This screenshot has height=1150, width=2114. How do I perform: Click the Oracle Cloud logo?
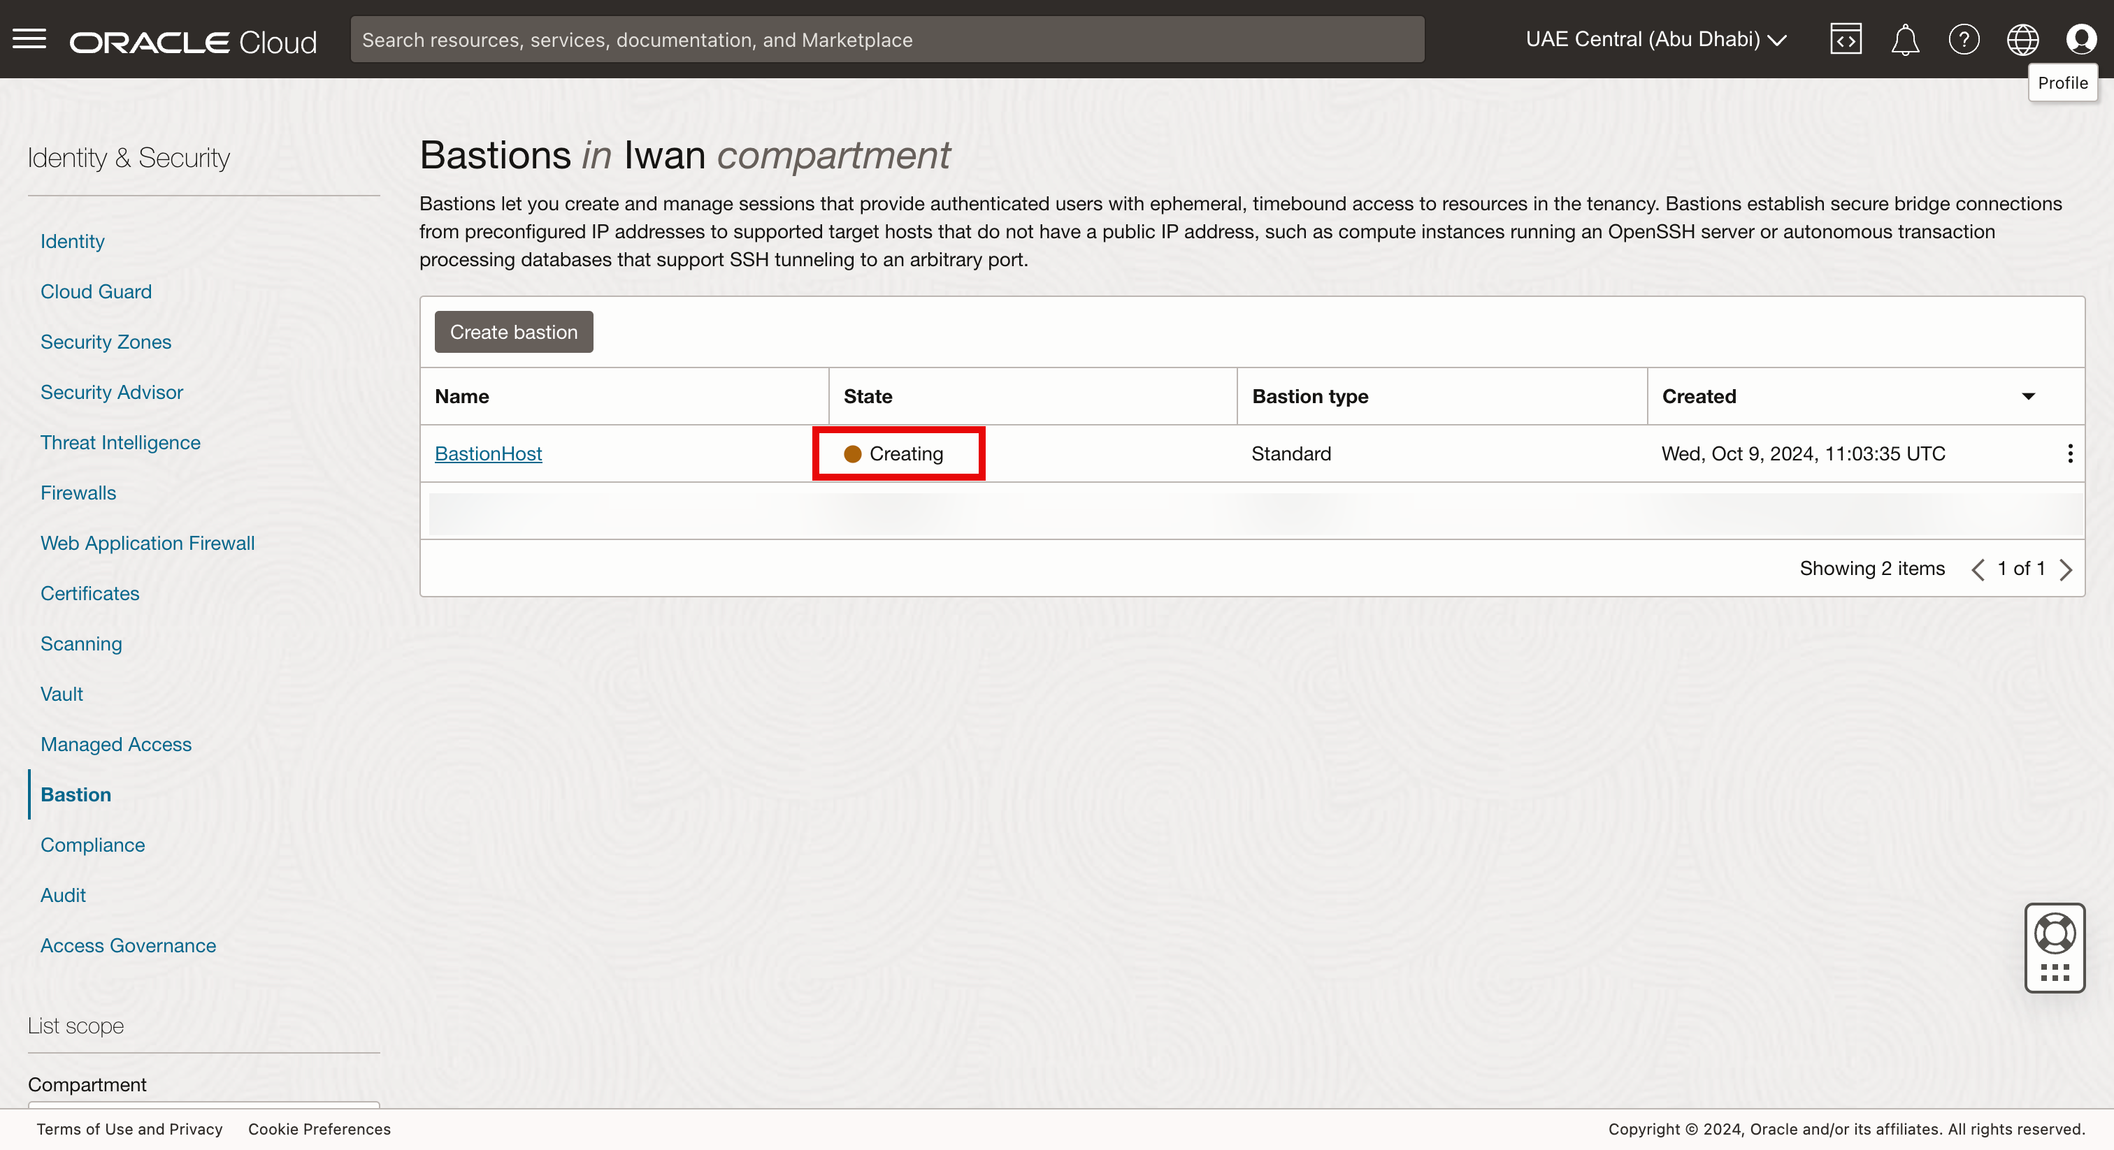pos(193,41)
